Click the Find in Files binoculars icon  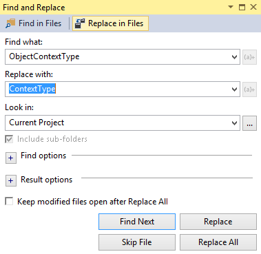coord(10,23)
